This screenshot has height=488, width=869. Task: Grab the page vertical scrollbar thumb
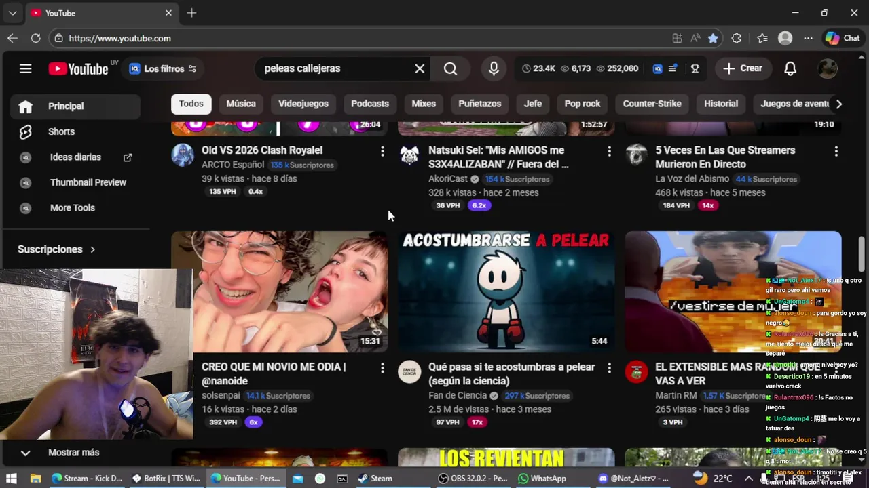pyautogui.click(x=862, y=253)
